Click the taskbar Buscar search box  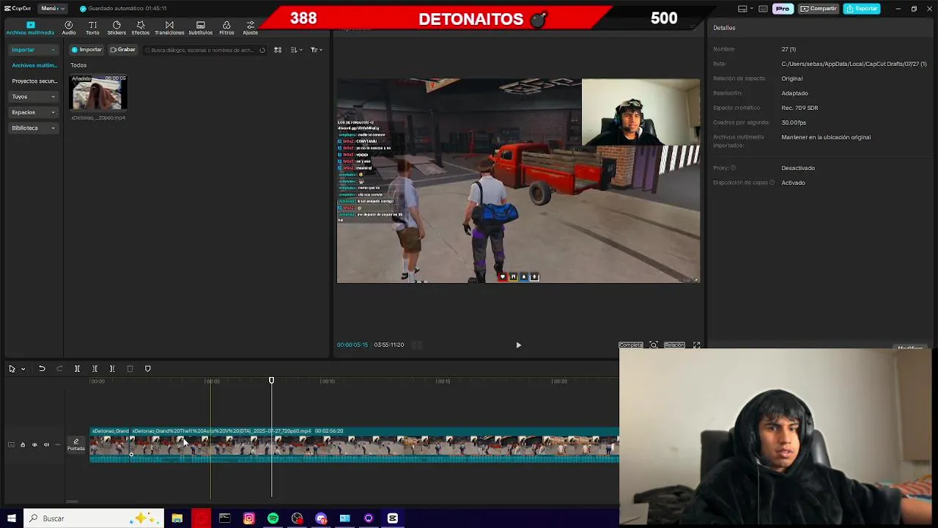(93, 518)
